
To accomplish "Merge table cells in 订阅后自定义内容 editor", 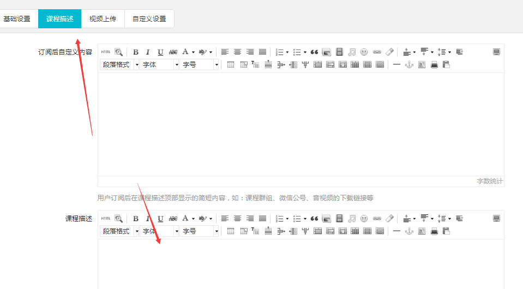I will click(317, 65).
